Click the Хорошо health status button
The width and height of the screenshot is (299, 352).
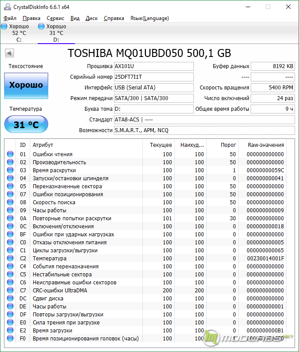(26, 85)
